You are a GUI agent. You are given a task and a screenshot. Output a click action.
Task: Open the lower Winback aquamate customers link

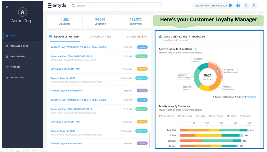[x=66, y=143]
